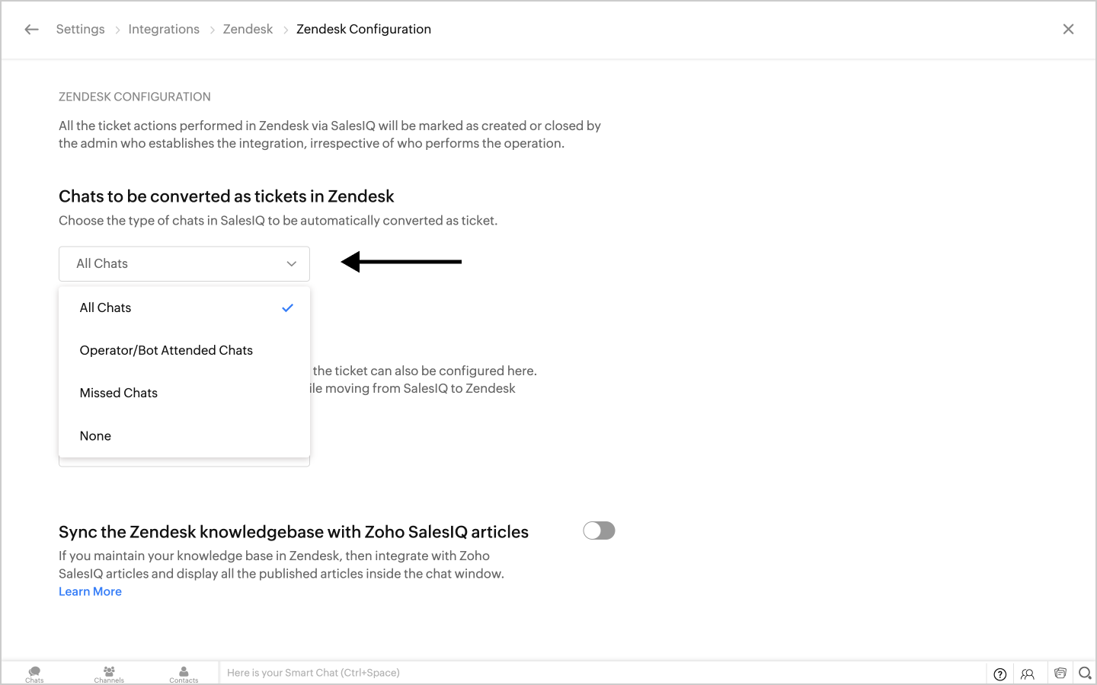Open the Channels icon in bottom bar

[109, 673]
